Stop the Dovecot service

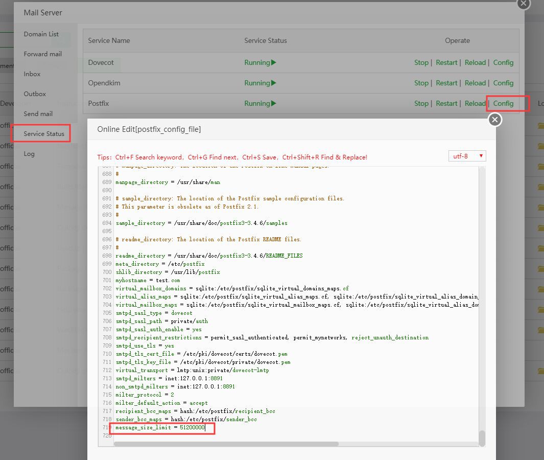[421, 62]
